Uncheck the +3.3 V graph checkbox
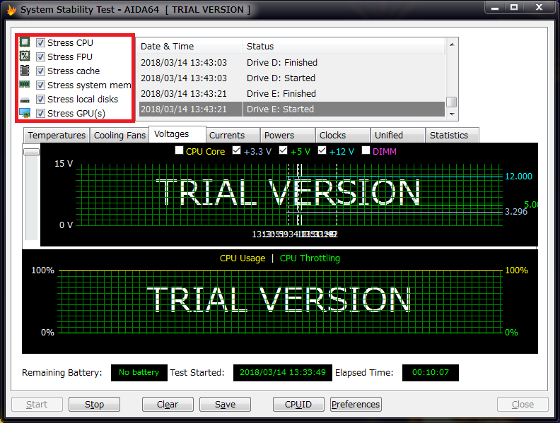Image resolution: width=560 pixels, height=423 pixels. pyautogui.click(x=236, y=150)
